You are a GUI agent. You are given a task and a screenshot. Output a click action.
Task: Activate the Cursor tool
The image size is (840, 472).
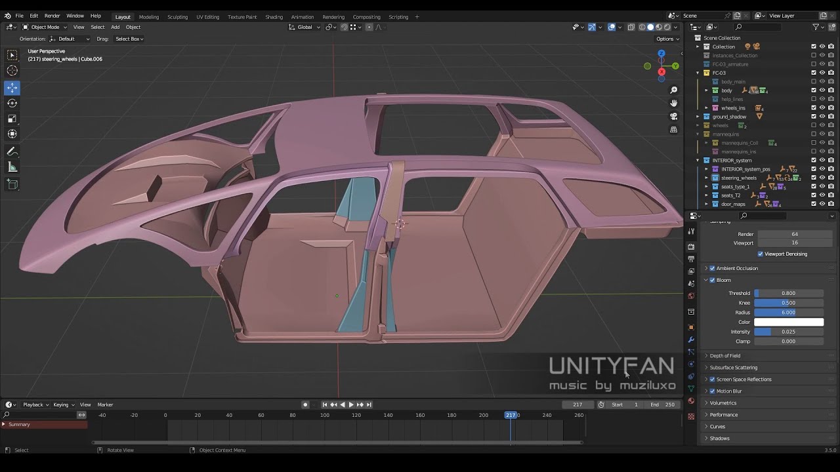tap(12, 71)
